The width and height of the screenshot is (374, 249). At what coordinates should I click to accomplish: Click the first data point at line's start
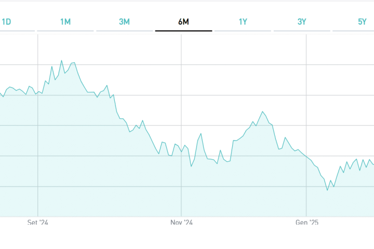(1, 95)
